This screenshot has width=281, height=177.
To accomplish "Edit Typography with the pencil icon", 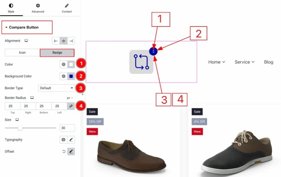I will coord(71,140).
